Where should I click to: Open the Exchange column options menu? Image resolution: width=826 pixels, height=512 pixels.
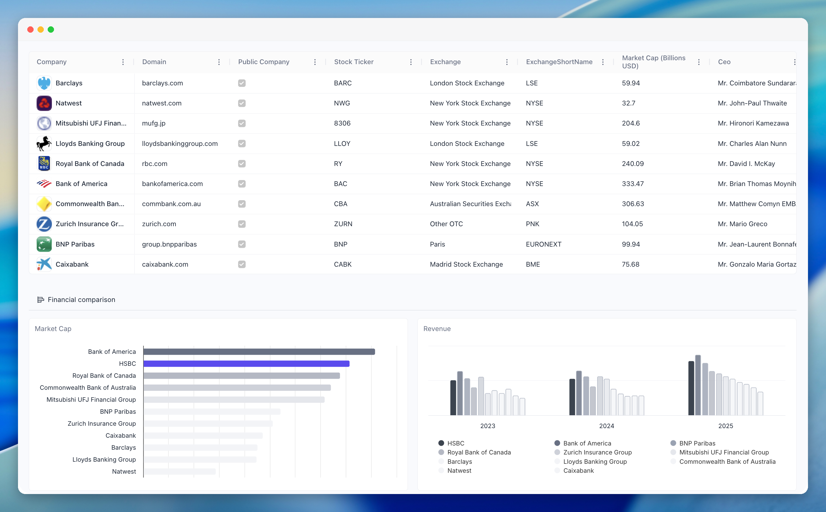pos(507,62)
